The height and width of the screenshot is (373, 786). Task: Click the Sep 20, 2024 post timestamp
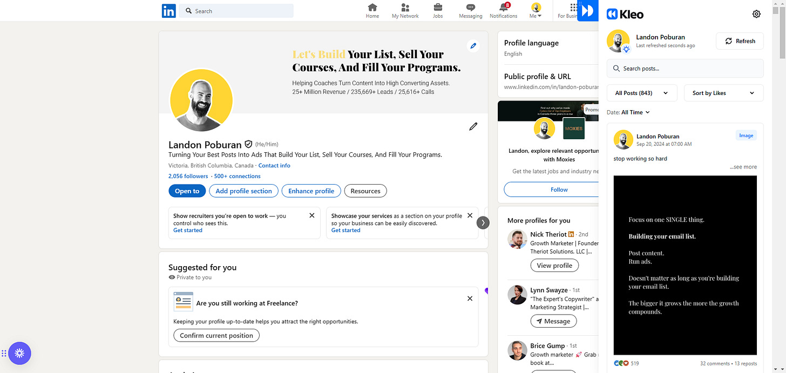coord(663,144)
